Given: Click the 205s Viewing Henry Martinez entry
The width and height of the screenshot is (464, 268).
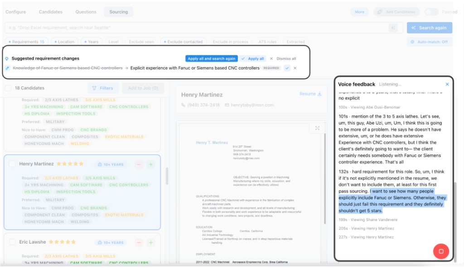Looking at the screenshot, I should tap(366, 228).
